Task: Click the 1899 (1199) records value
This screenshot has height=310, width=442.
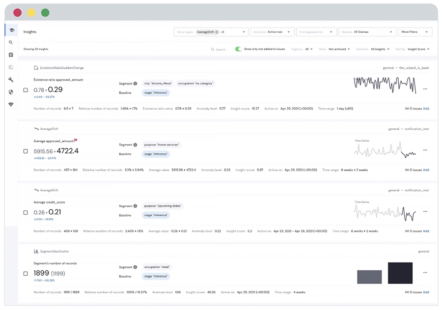Action: click(x=49, y=273)
